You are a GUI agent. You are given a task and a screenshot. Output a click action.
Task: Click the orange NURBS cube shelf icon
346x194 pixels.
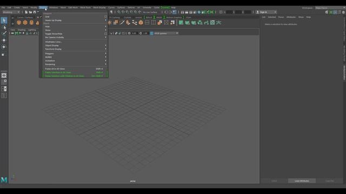25,23
